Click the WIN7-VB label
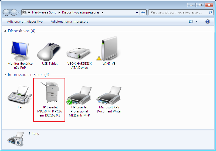Screen dimensions: 216x151 tap(109, 64)
